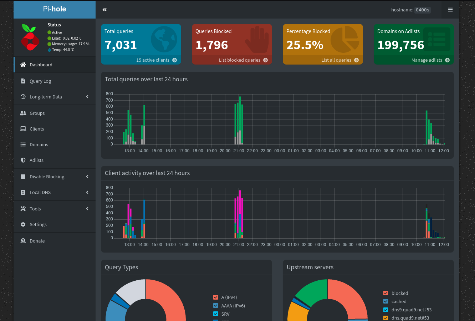Click the sidebar collapse double-chevron icon

click(x=104, y=10)
